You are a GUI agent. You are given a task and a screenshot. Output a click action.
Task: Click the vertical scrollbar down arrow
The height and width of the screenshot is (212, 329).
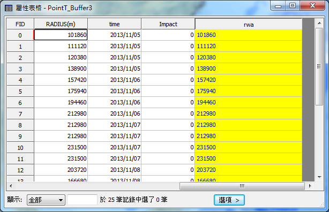(319, 177)
